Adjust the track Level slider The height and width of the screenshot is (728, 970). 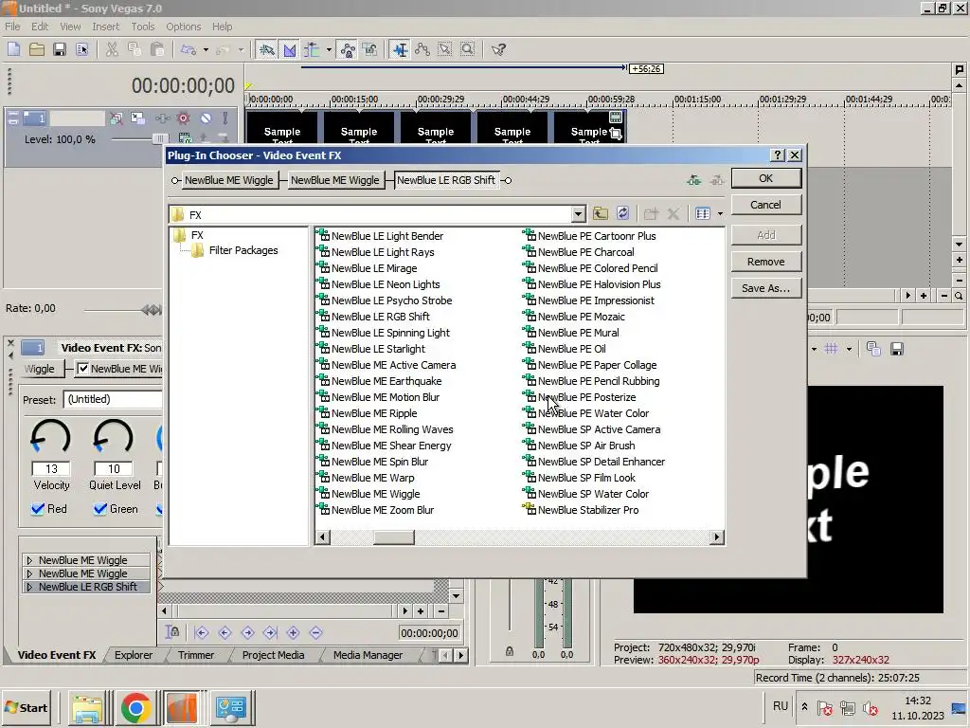pos(159,138)
